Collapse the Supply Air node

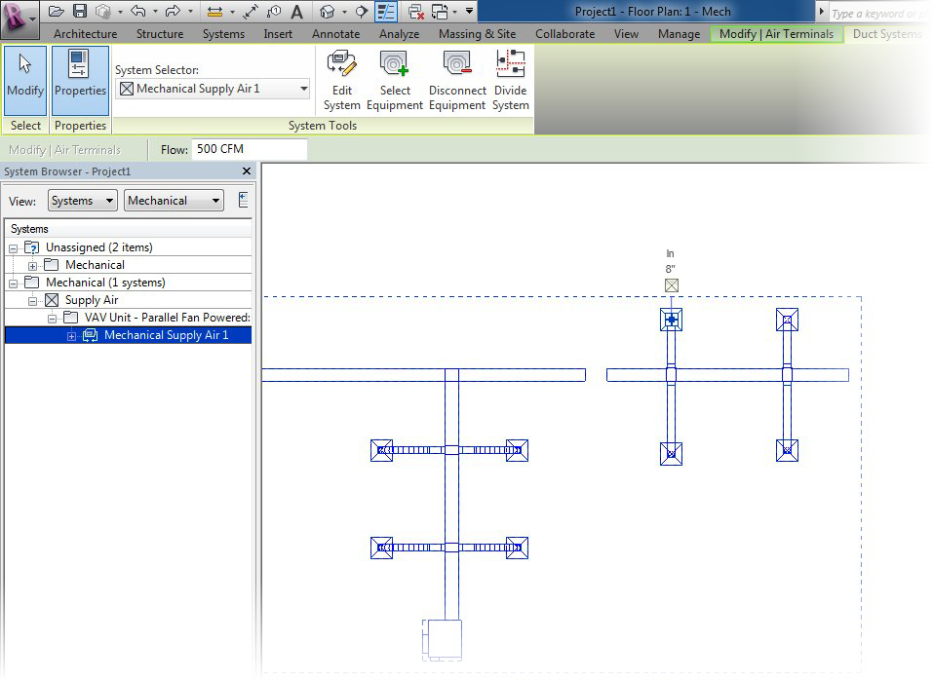tap(33, 301)
